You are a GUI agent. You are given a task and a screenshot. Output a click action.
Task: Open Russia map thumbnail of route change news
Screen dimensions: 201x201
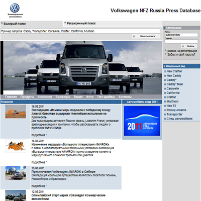pyautogui.click(x=16, y=146)
